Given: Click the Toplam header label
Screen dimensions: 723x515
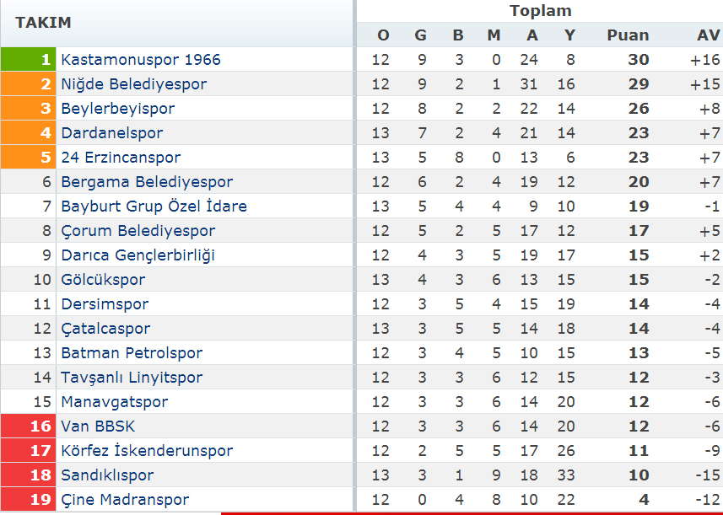Looking at the screenshot, I should pyautogui.click(x=541, y=11).
